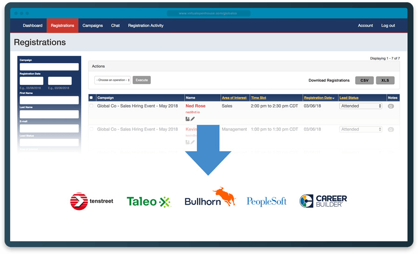
Task: Sort by Lead Status column
Action: pos(349,98)
